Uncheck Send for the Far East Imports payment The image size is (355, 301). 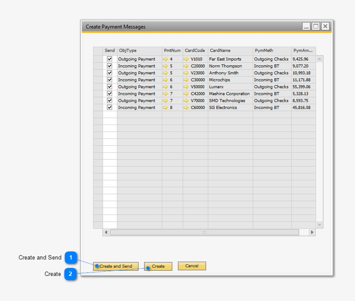(110, 59)
